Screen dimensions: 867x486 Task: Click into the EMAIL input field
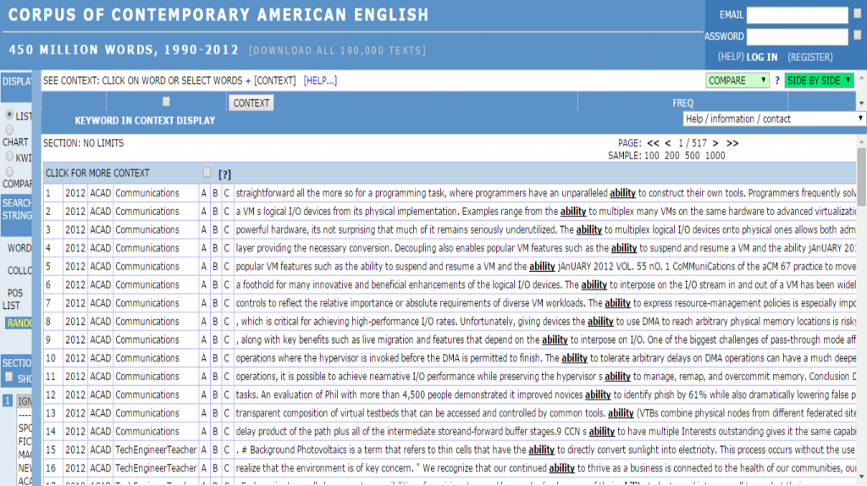[x=797, y=15]
